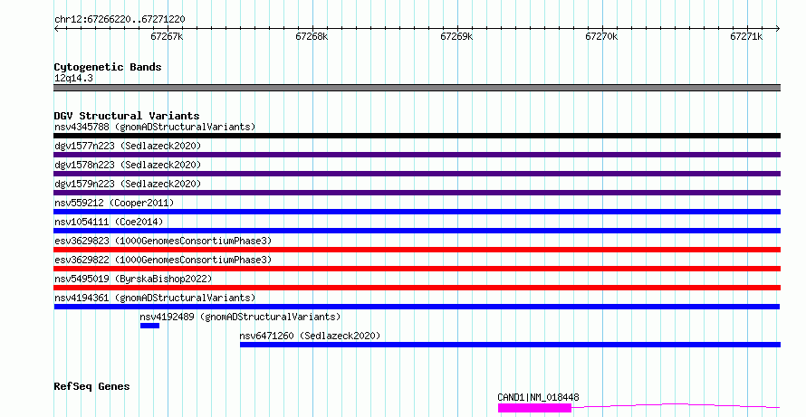Click label dgv1579n223 (Sedlazeck2020)

click(128, 184)
